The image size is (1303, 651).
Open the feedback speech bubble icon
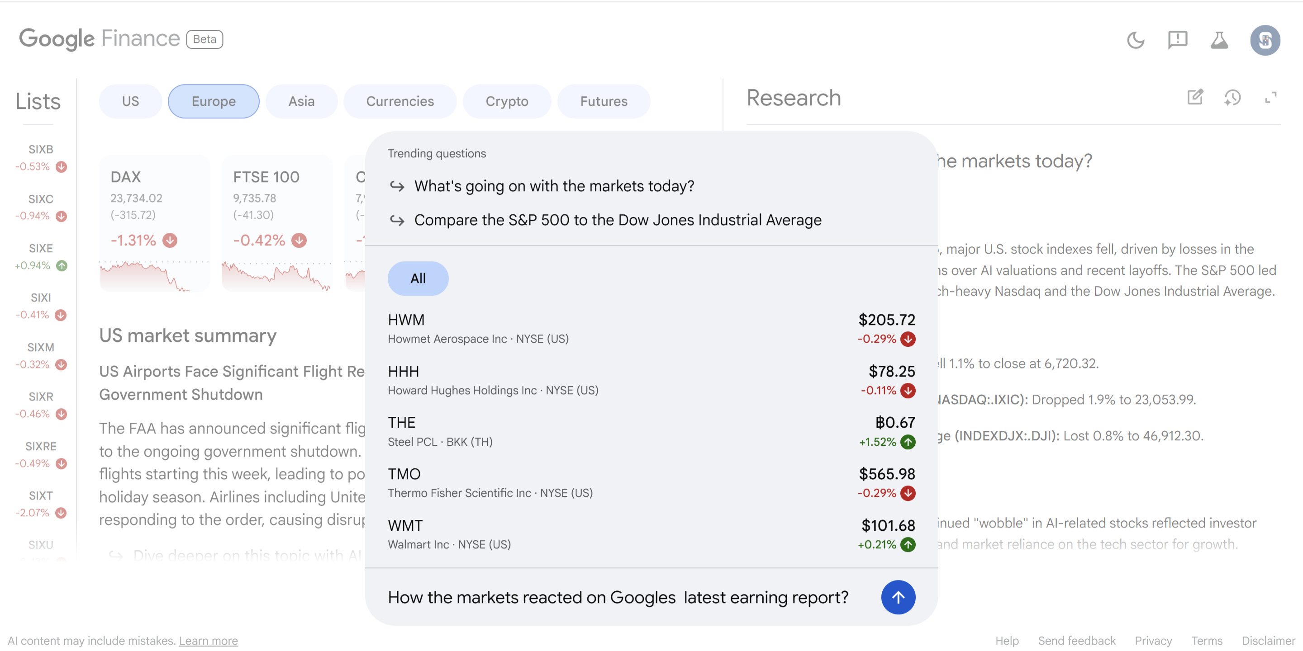pos(1177,40)
